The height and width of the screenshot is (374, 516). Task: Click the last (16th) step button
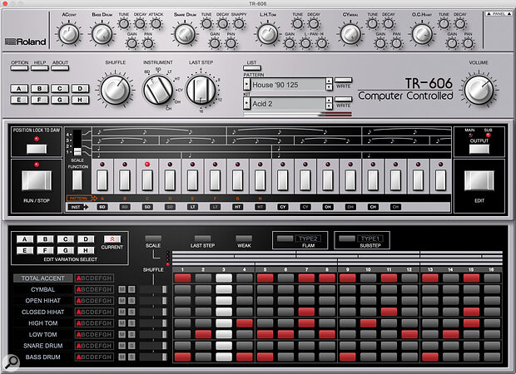pos(440,180)
